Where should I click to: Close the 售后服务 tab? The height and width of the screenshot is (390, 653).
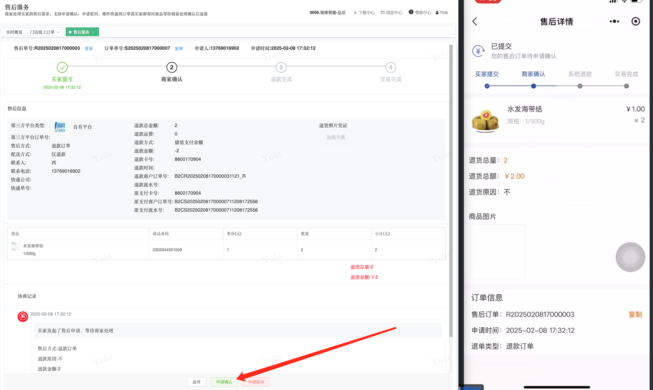click(93, 32)
